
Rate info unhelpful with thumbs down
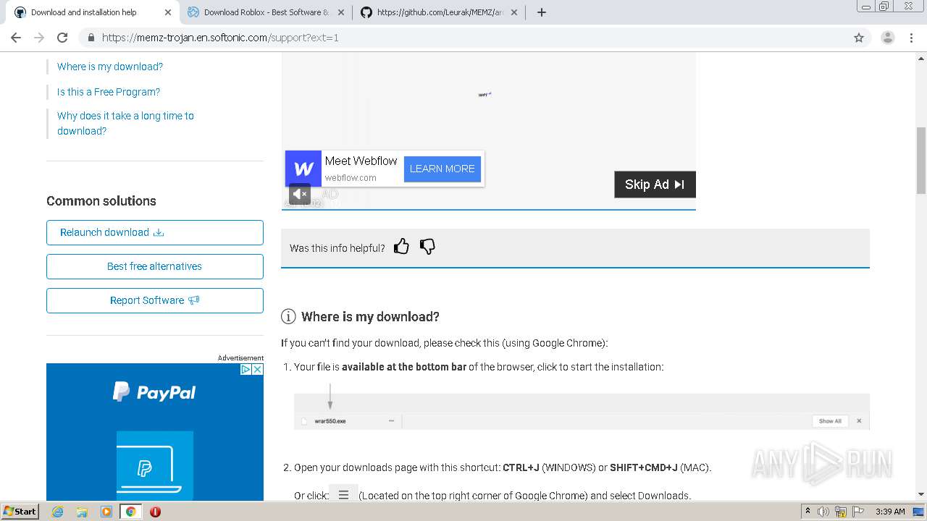pyautogui.click(x=427, y=247)
